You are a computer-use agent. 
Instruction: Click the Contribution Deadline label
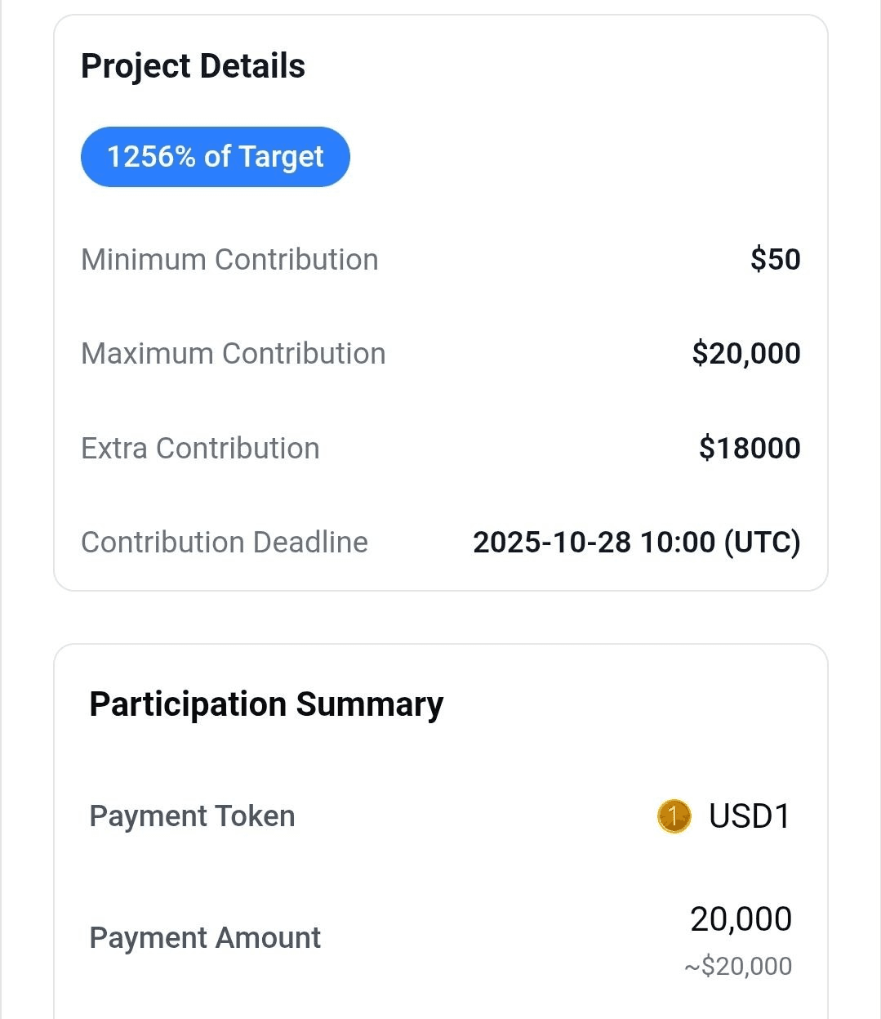(x=225, y=543)
